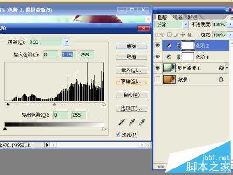This screenshot has height=175, width=233.
Task: Click the output white level slider
Action: point(104,129)
